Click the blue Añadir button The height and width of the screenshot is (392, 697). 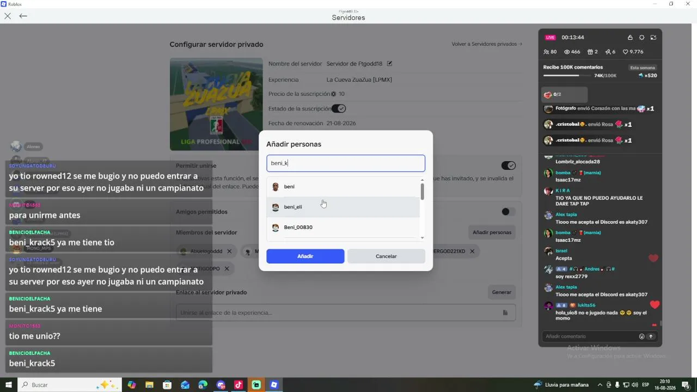[305, 256]
